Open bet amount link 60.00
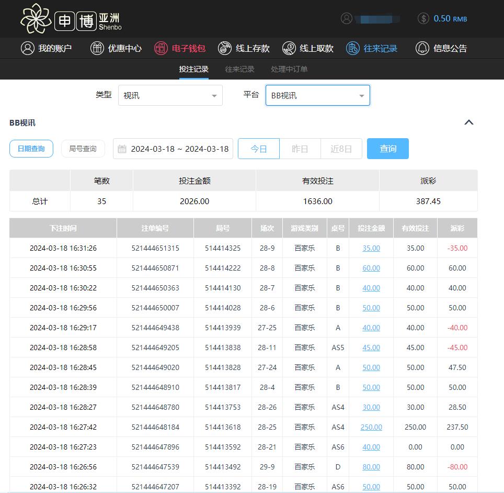Screen dimensions: 504x493 (371, 268)
